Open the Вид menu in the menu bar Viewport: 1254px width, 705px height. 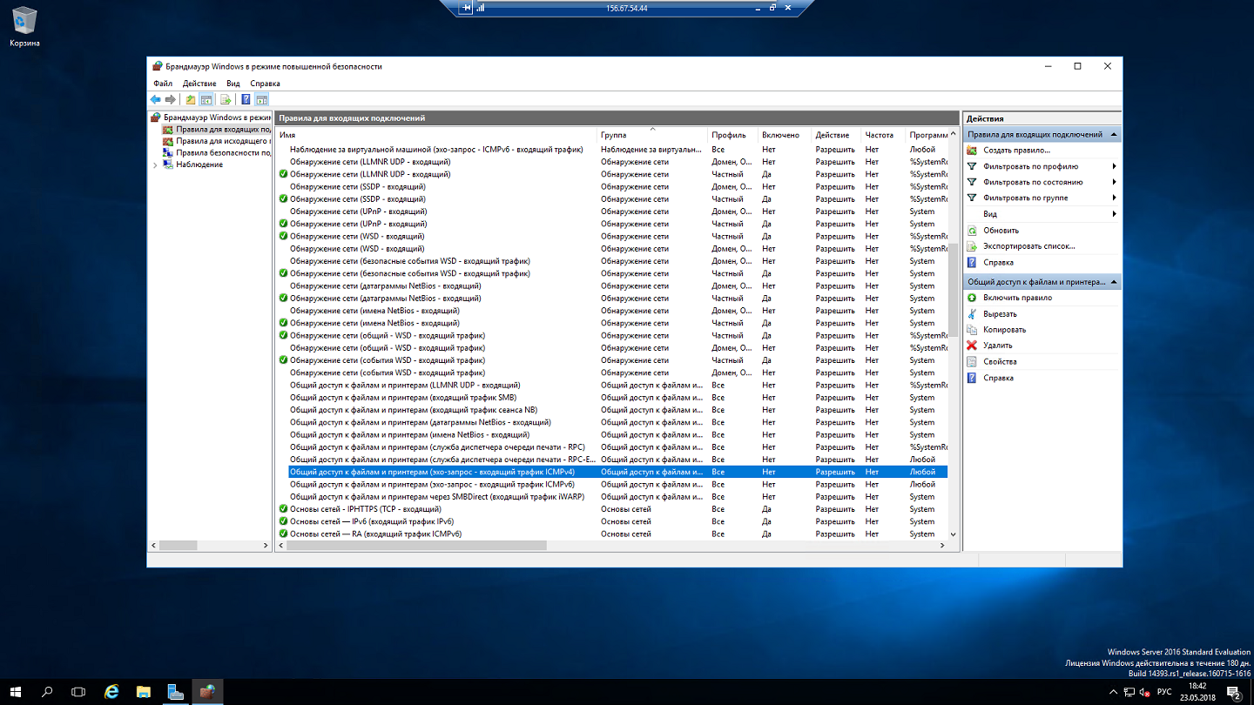coord(233,84)
